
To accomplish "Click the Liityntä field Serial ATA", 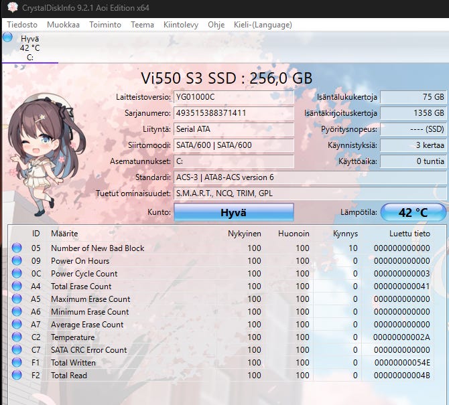I will click(x=234, y=129).
